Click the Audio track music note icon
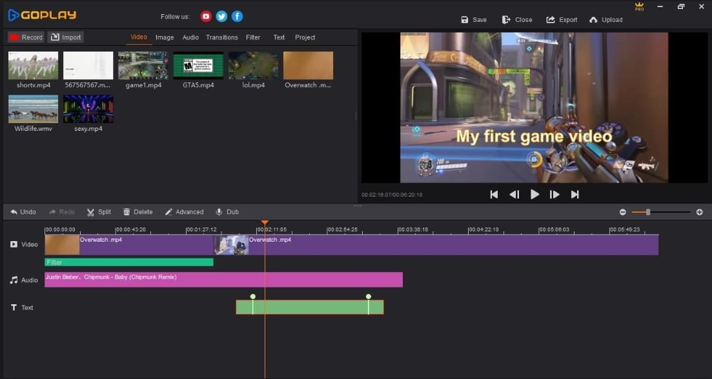Viewport: 712px width, 379px height. pos(14,280)
